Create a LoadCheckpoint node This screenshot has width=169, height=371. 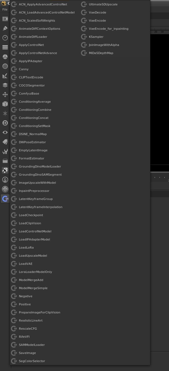[31, 215]
